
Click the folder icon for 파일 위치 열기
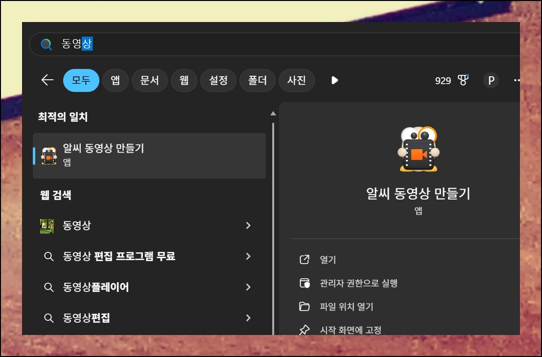coord(304,307)
